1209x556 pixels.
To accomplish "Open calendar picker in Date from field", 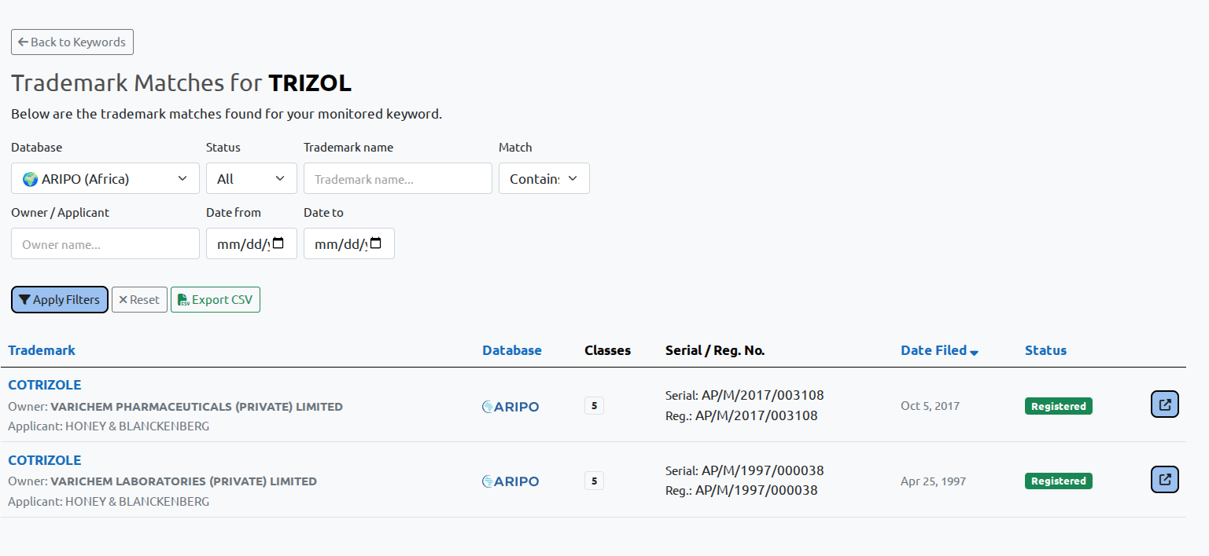I will click(278, 243).
